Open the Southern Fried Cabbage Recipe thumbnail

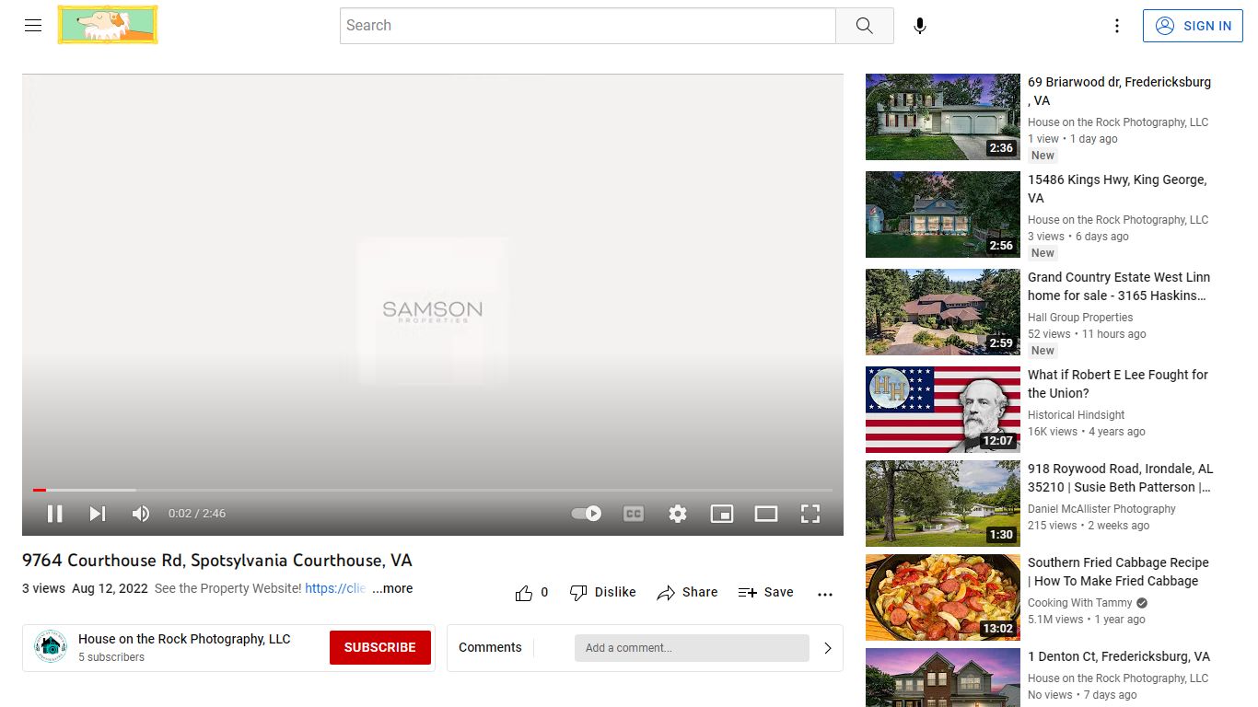click(x=943, y=597)
